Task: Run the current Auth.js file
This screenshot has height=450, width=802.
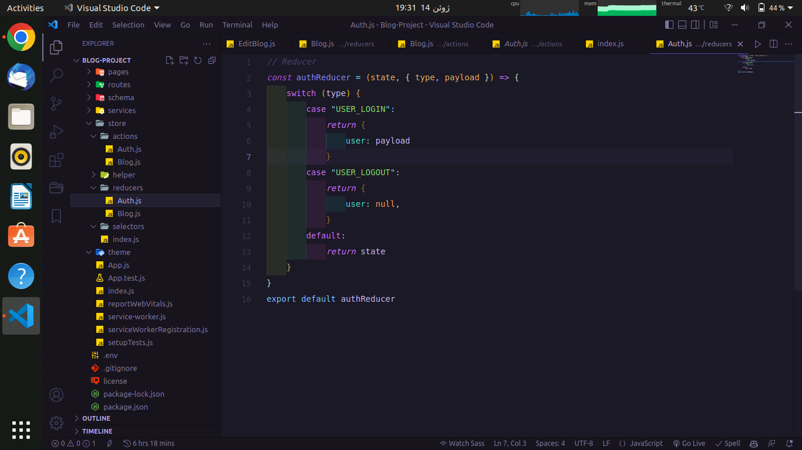Action: (x=758, y=43)
